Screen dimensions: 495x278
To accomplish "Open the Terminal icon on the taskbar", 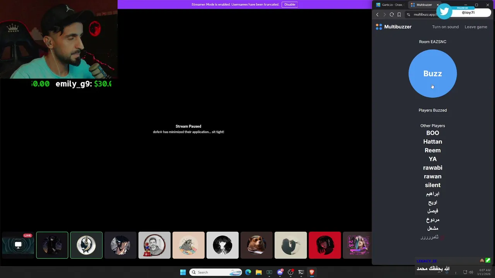I will [301, 272].
